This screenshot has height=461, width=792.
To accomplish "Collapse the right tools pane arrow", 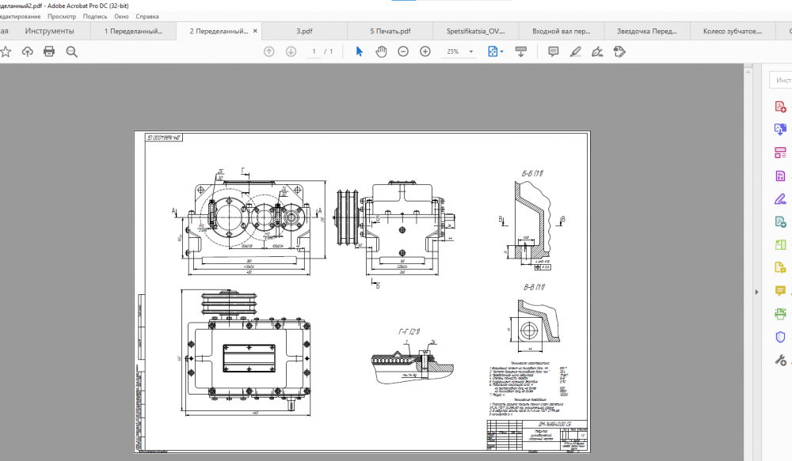I will (756, 292).
